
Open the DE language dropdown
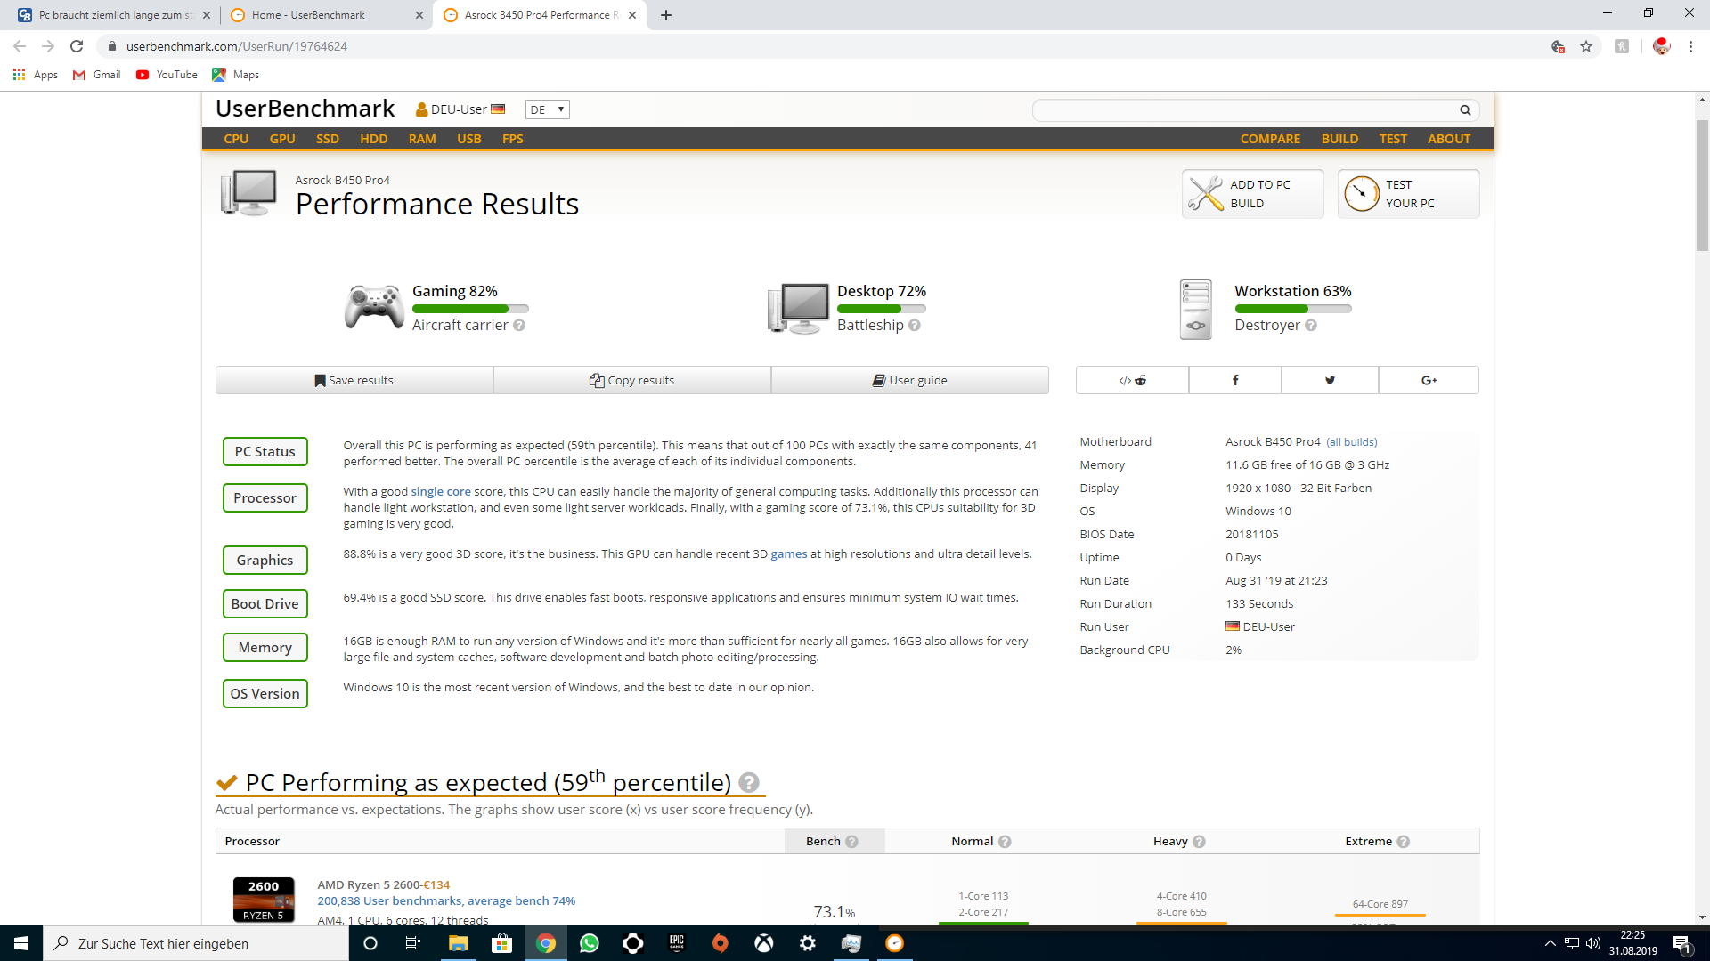click(547, 109)
